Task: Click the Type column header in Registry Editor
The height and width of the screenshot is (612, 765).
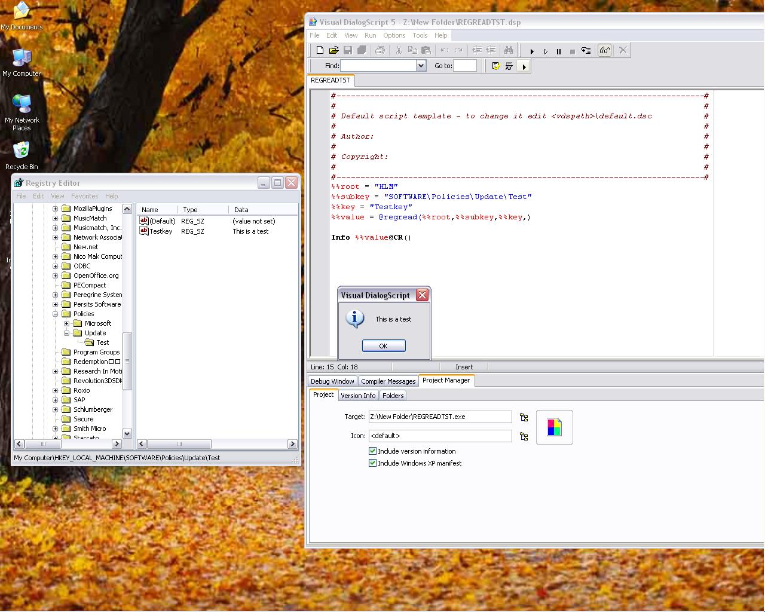Action: [203, 210]
